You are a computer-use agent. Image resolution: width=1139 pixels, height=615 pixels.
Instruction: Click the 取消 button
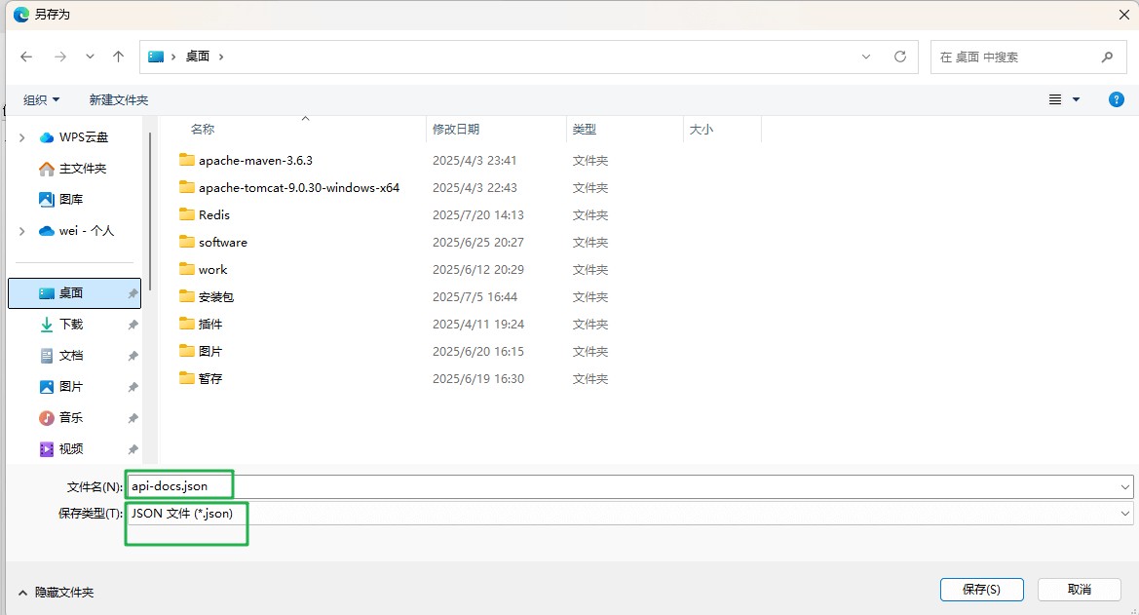point(1078,590)
